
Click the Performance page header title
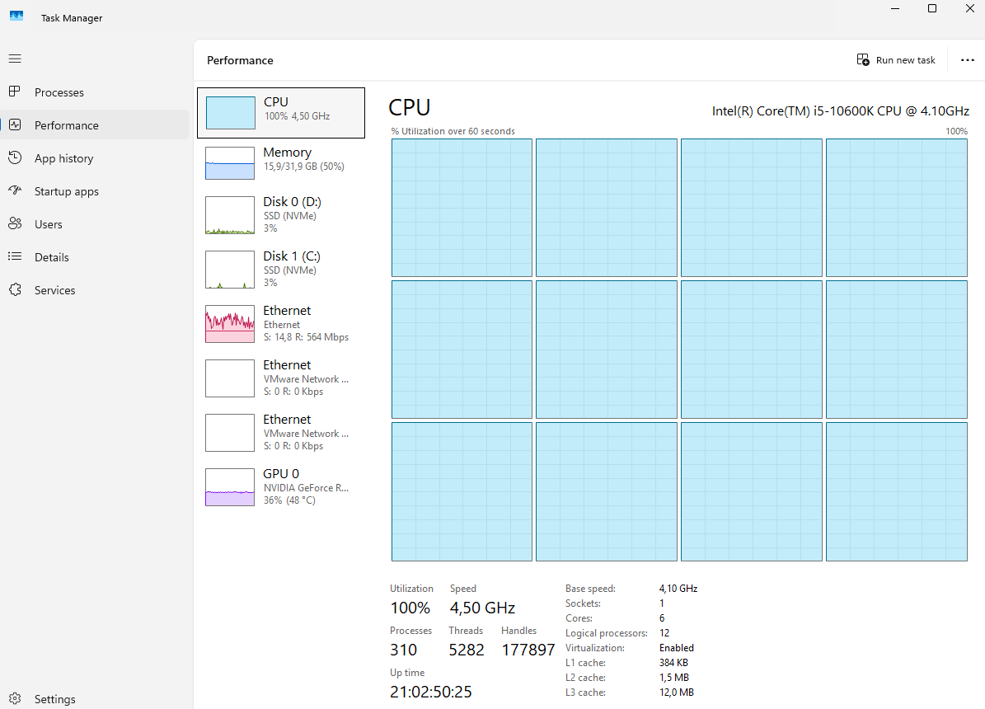240,60
